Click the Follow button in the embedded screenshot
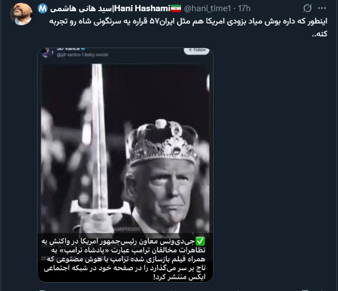 pyautogui.click(x=196, y=50)
